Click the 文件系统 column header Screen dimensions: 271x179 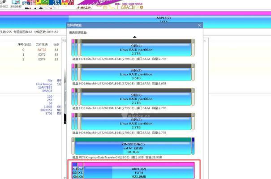pyautogui.click(x=42, y=45)
